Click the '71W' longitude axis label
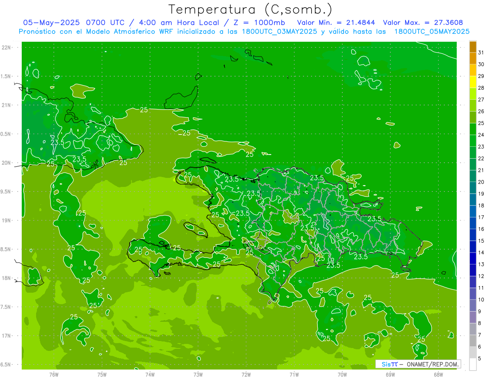492x380 pixels. 294,374
